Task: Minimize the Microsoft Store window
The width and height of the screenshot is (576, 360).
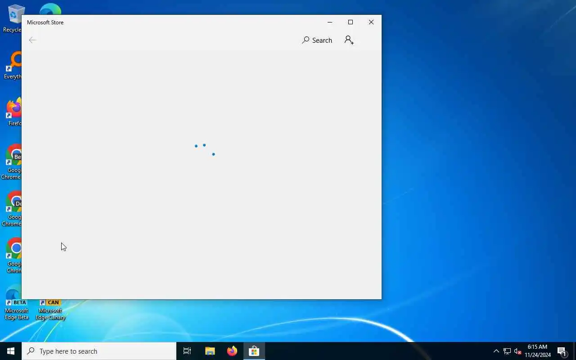Action: 330,22
